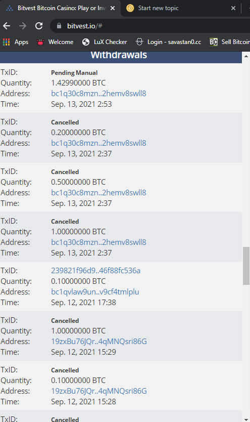Reload the Bitvest page
Viewport: 250px width, 422px height.
coord(39,26)
